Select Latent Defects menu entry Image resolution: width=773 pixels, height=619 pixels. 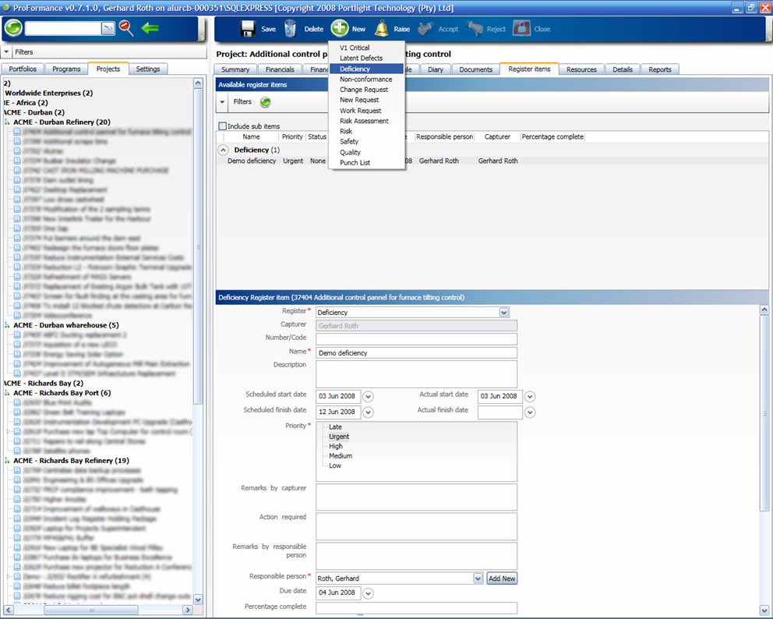(361, 58)
